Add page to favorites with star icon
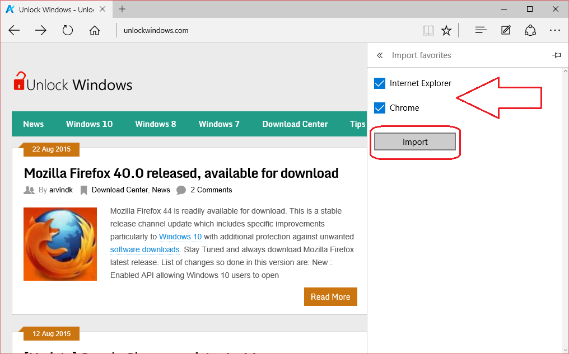 [x=446, y=30]
